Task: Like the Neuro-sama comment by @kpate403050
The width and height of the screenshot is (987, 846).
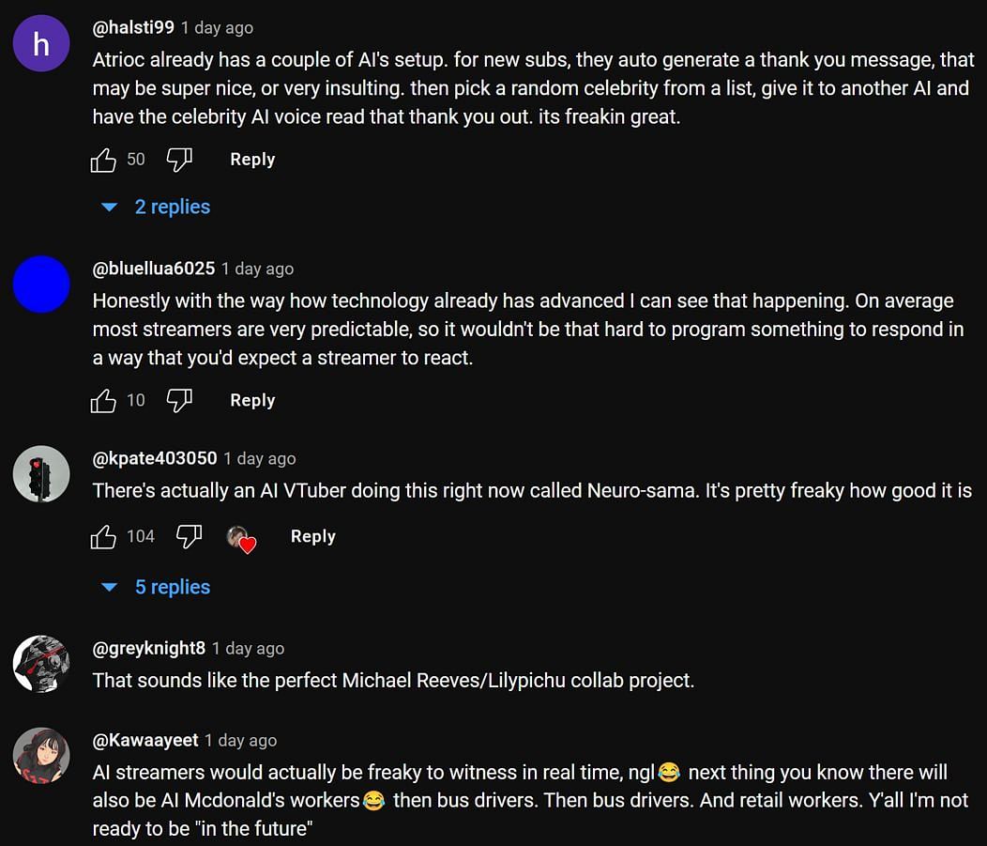Action: (x=103, y=537)
